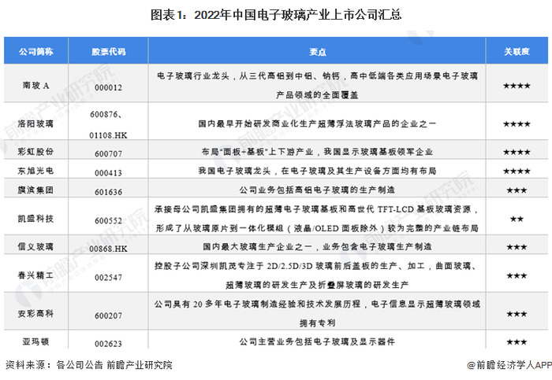Click the four-star rating for 东旭光电

[517, 172]
